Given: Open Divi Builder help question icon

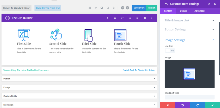Looking at the screenshot, I should tap(127, 8).
